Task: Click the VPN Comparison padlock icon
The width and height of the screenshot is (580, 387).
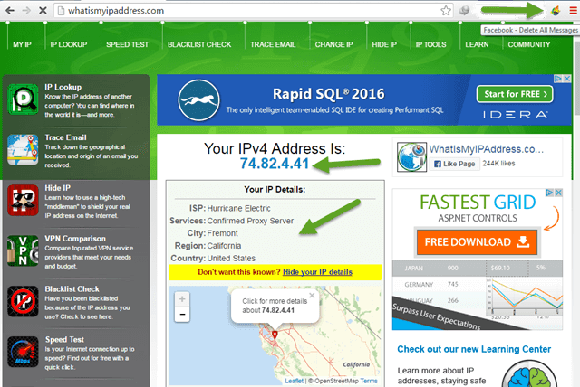Action: pos(23,250)
